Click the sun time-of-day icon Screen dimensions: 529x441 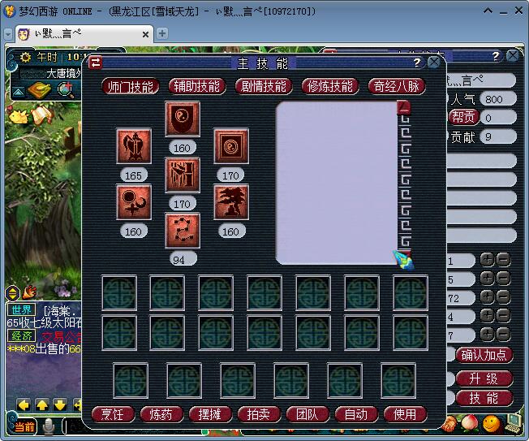point(25,57)
